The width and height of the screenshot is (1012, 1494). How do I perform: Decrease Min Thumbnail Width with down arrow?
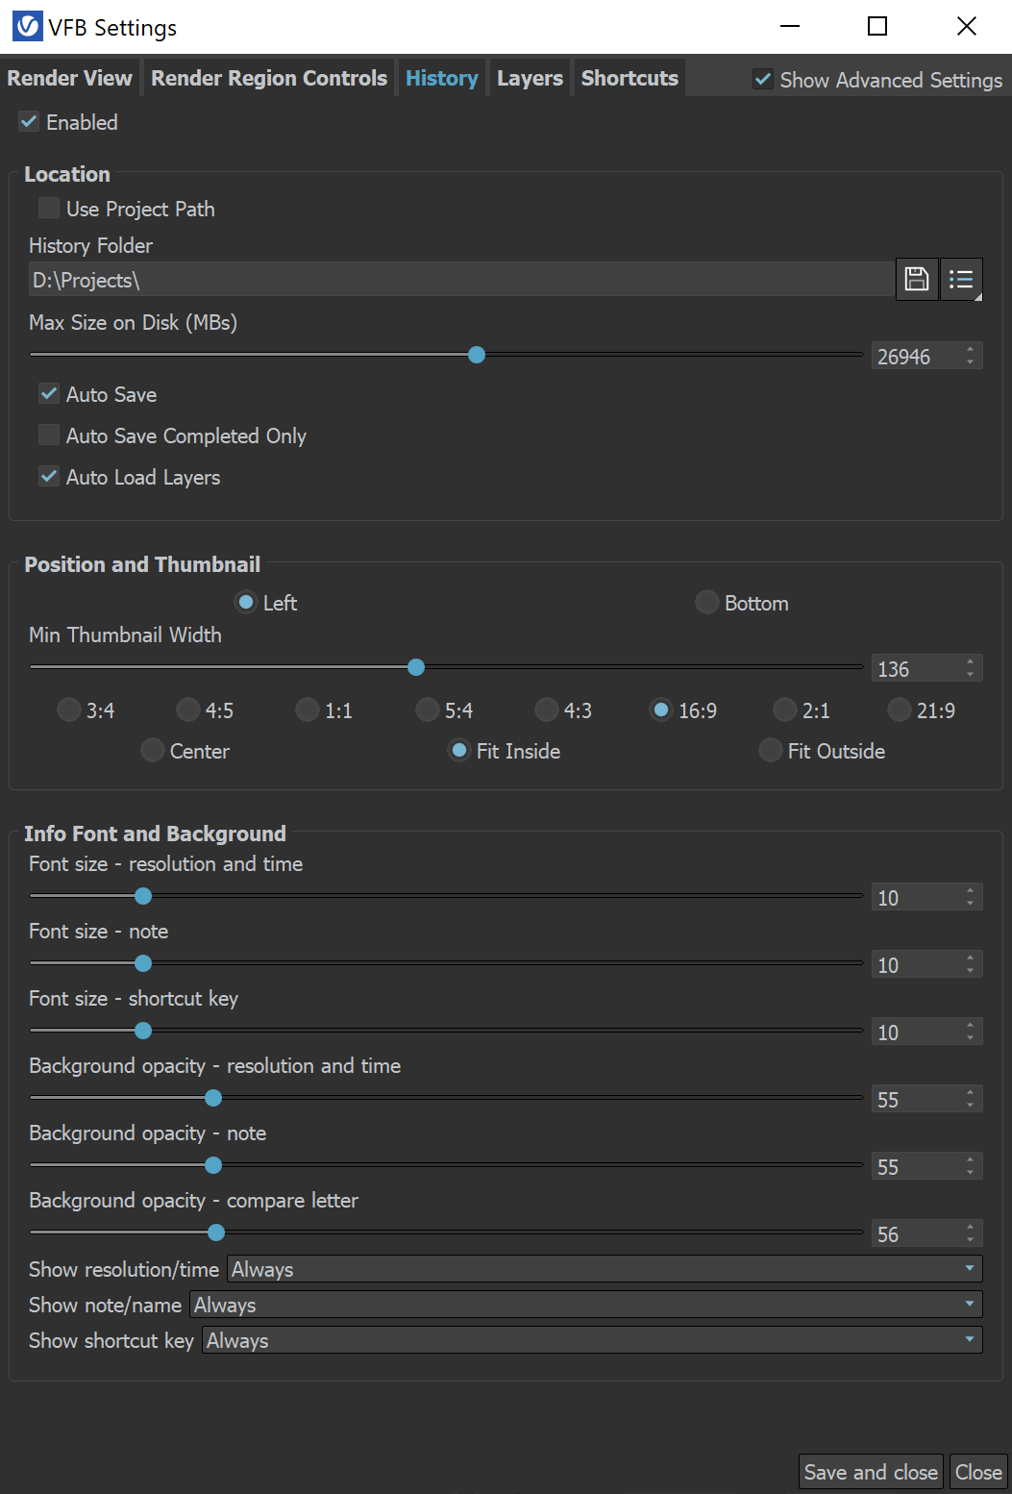971,675
